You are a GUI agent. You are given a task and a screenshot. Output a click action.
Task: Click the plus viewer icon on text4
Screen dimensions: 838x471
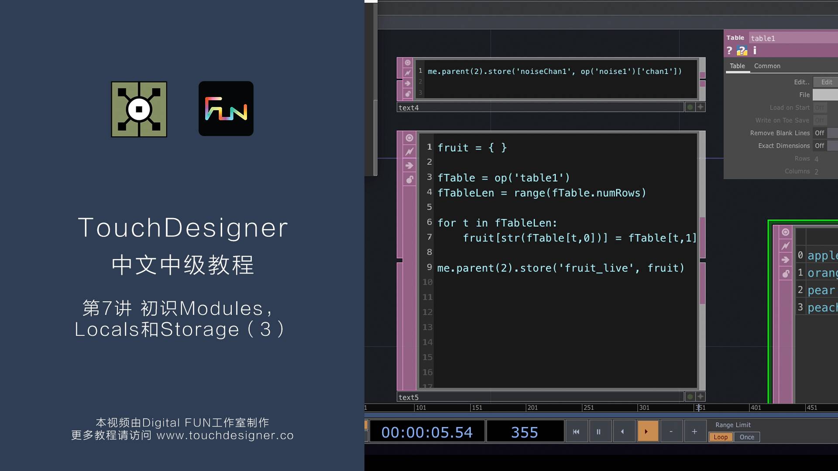point(701,107)
